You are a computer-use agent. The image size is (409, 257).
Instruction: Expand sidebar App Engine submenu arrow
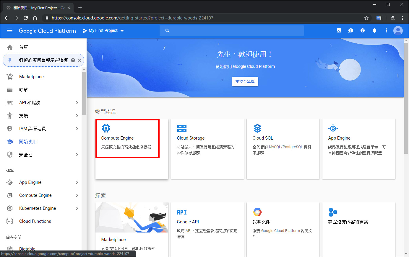click(77, 182)
